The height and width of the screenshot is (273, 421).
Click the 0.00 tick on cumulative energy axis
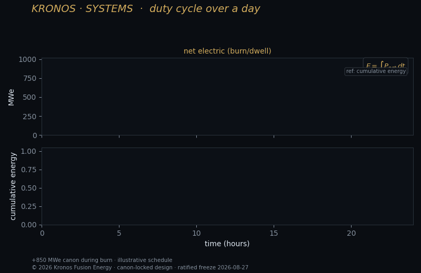28,225
